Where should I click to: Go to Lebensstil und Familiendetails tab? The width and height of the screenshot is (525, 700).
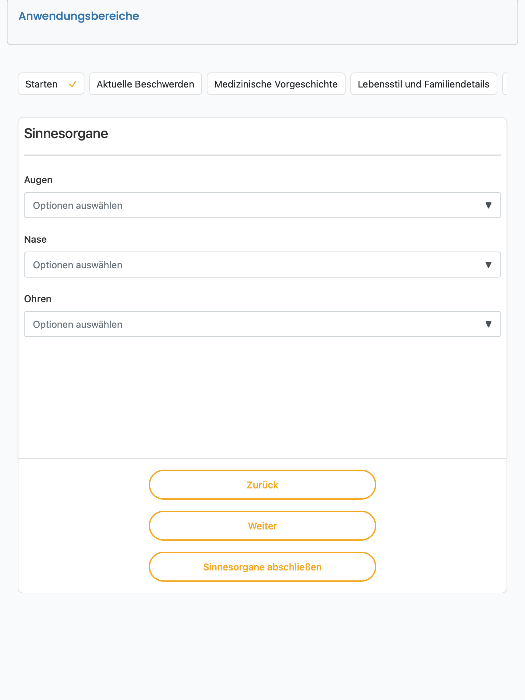click(424, 84)
